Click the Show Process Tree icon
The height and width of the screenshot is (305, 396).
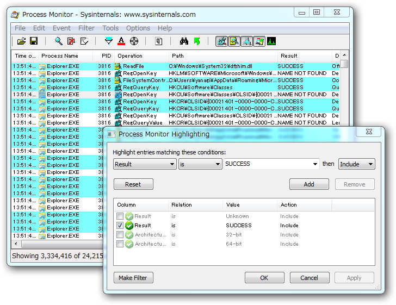(159, 41)
